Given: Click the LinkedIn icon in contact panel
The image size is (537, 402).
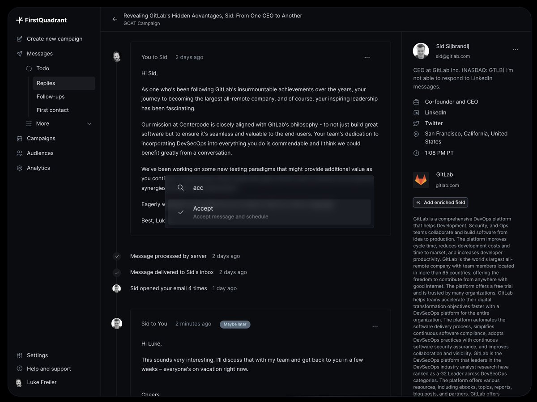Looking at the screenshot, I should tap(416, 113).
